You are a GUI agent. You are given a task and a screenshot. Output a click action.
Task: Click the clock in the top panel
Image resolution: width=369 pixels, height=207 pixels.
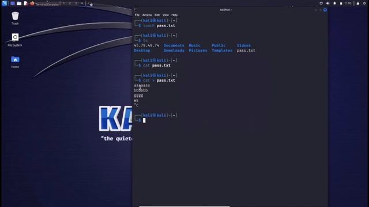click(x=348, y=3)
